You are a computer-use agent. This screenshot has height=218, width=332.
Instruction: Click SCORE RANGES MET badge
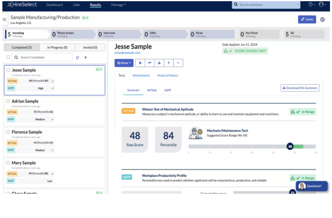245,51
